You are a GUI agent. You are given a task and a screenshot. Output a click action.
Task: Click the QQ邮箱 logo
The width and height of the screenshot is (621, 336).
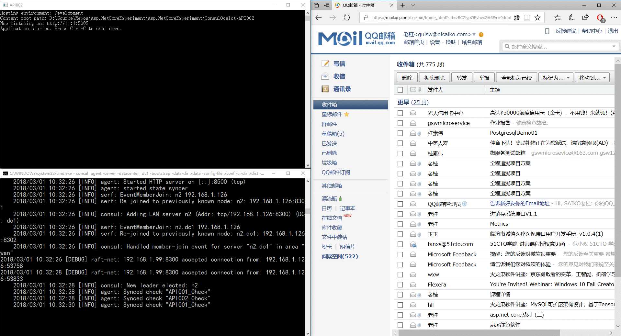coord(356,39)
